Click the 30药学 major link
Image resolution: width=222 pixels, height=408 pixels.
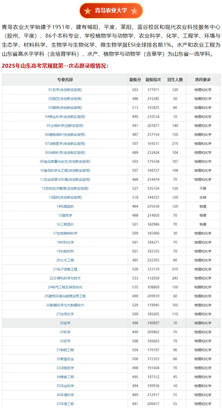pos(65,341)
